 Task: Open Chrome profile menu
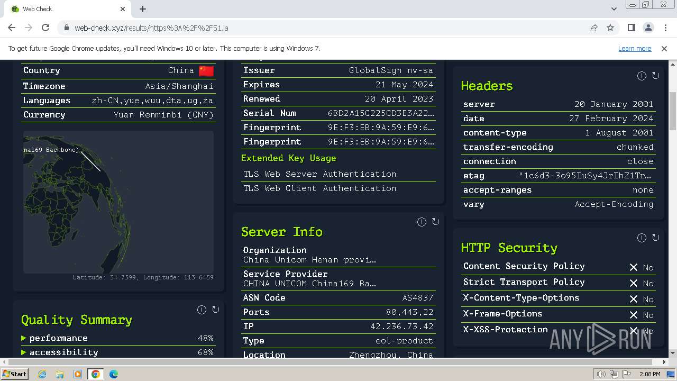tap(648, 28)
